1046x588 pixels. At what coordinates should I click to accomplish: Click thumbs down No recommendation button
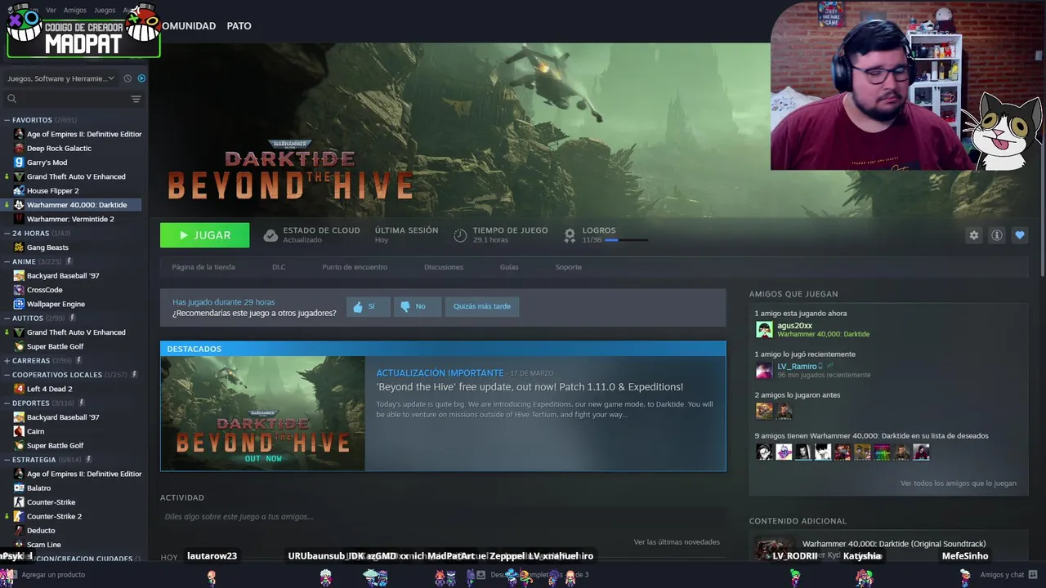pos(417,306)
